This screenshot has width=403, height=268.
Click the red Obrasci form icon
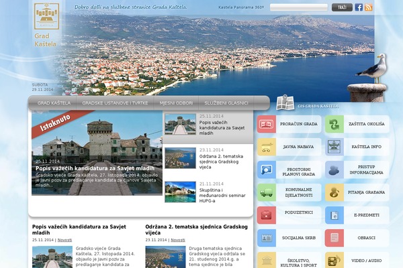(x=334, y=238)
